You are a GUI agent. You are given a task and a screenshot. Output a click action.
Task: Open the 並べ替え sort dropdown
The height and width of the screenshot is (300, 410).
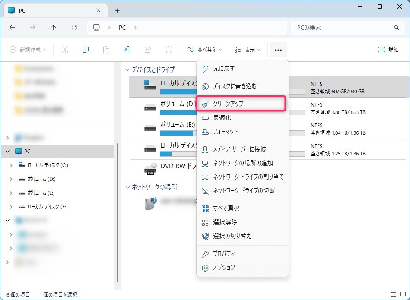[204, 50]
